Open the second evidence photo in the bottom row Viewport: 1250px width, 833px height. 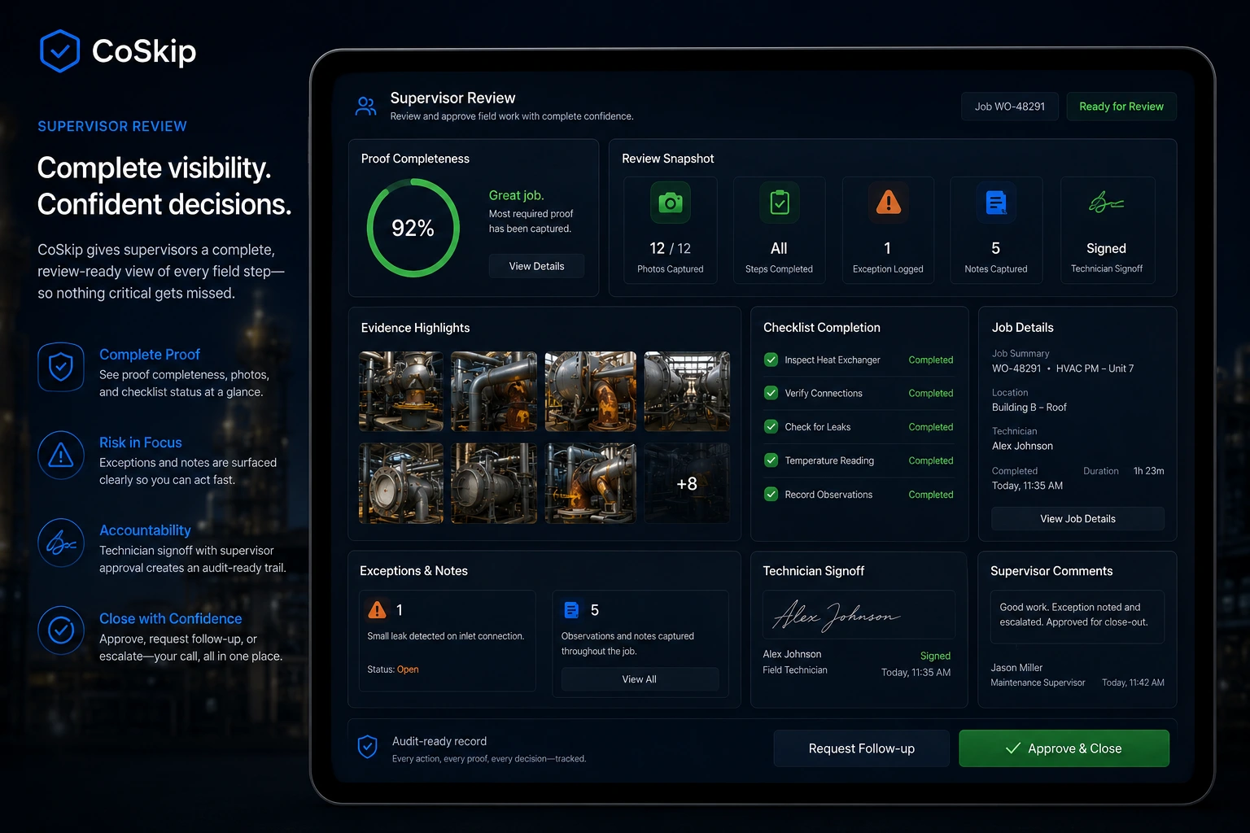tap(494, 483)
